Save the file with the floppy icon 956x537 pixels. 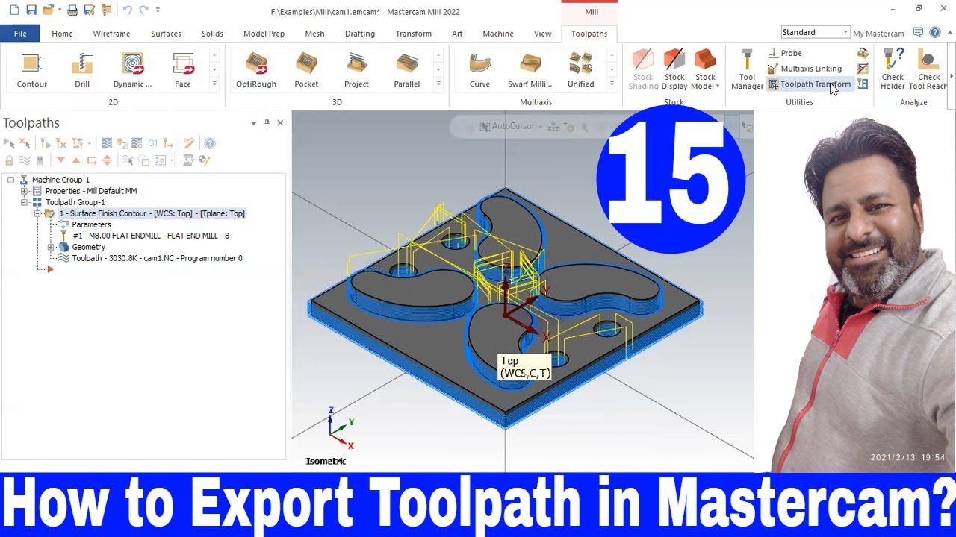click(31, 10)
